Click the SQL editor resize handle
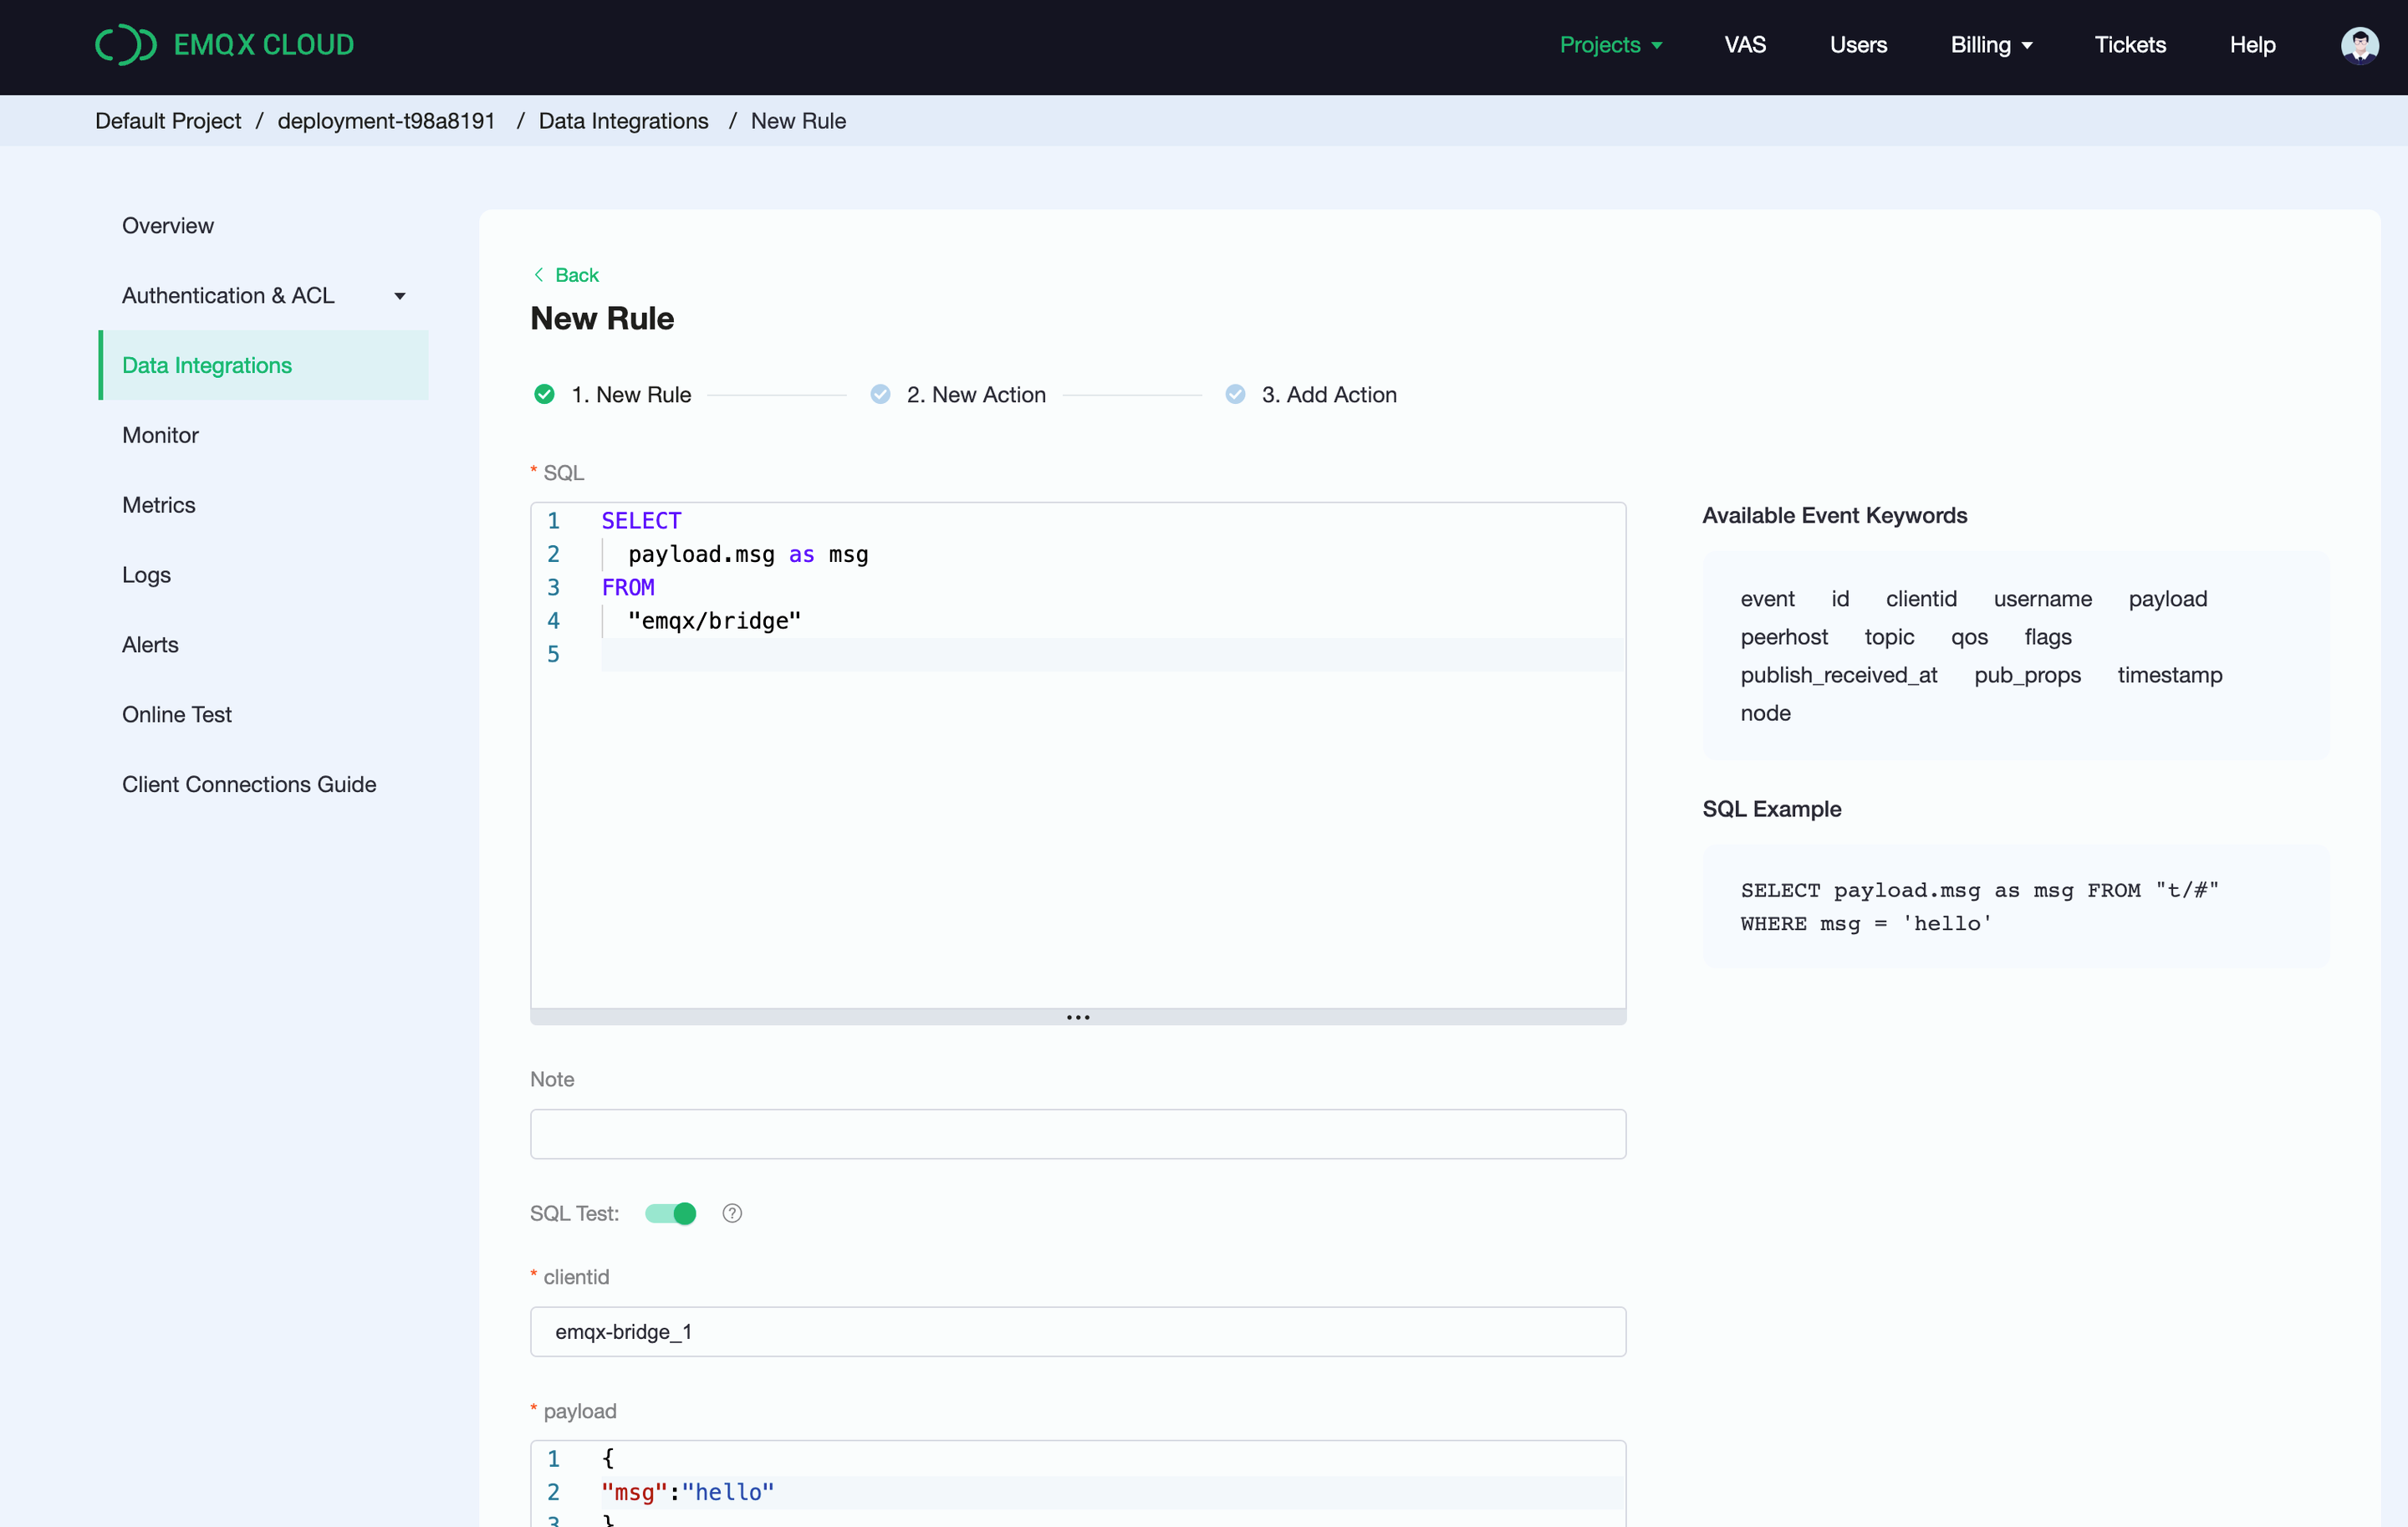Image resolution: width=2408 pixels, height=1527 pixels. click(1078, 1016)
